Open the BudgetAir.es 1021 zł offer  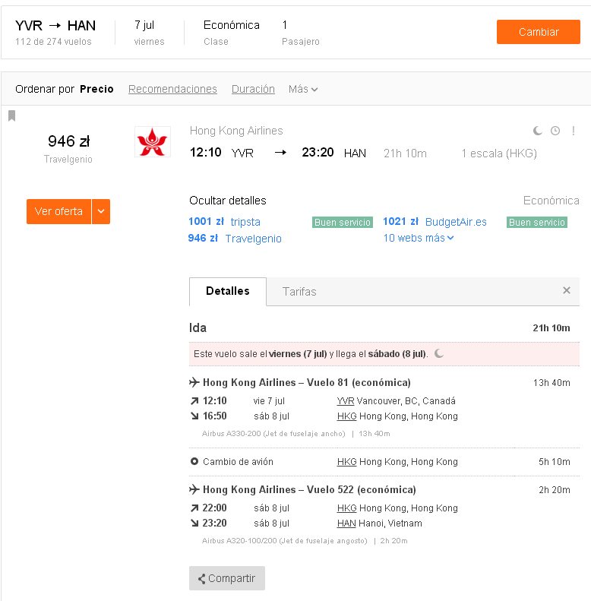[435, 222]
